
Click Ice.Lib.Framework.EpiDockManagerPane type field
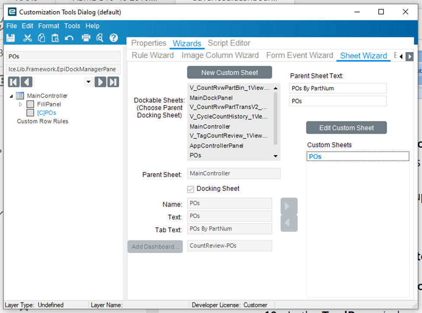click(x=63, y=69)
